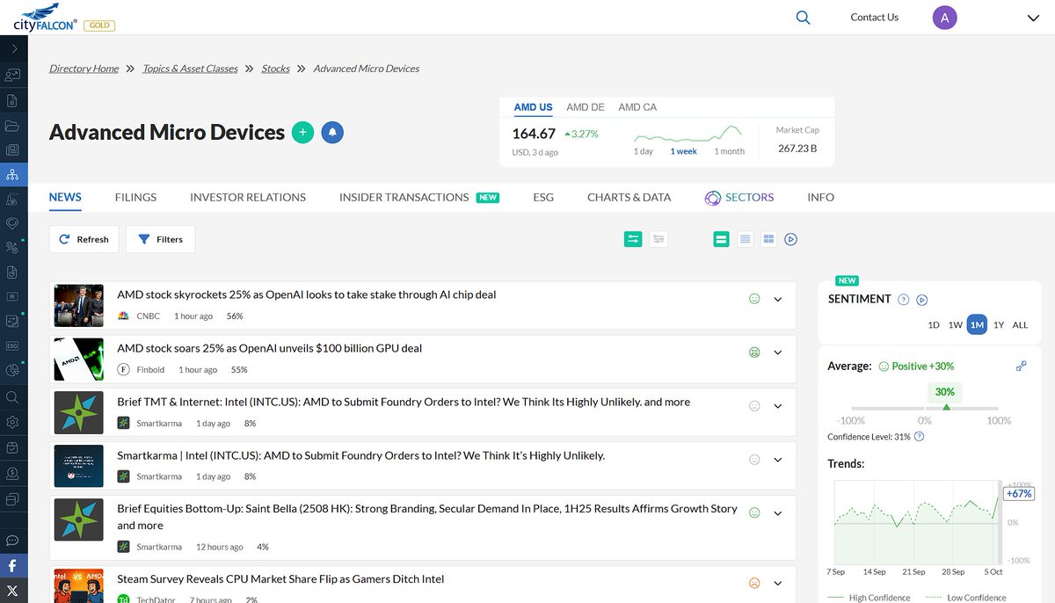The height and width of the screenshot is (603, 1055).
Task: Click the Refresh button
Action: coord(84,239)
